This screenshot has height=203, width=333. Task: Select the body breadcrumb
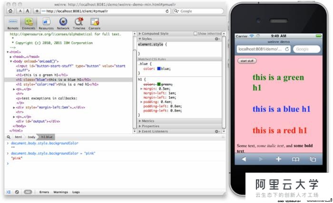pos(31,137)
